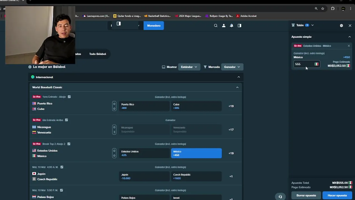Open Quitar fondo a imag... bookmark
The height and width of the screenshot is (200, 355).
point(127,16)
